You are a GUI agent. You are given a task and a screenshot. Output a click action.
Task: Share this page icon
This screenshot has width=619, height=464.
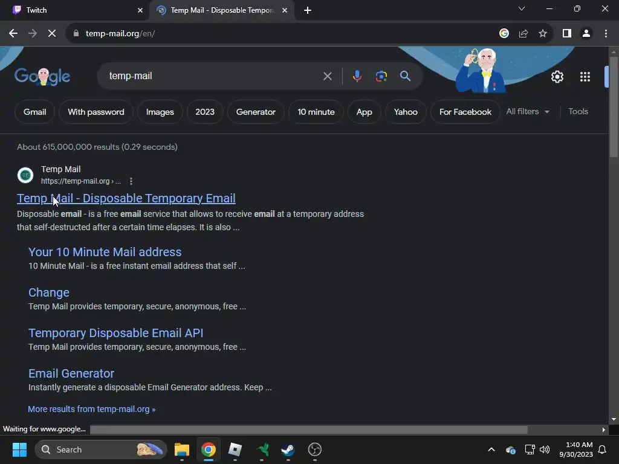click(x=523, y=34)
